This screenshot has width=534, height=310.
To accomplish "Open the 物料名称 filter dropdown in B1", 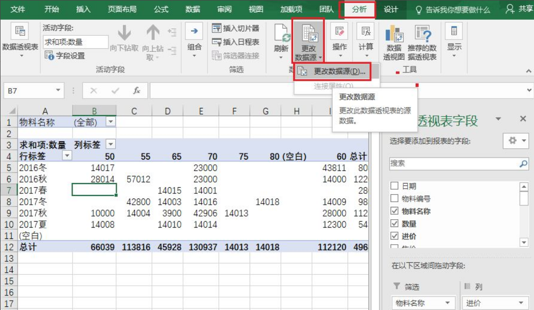I will (111, 122).
